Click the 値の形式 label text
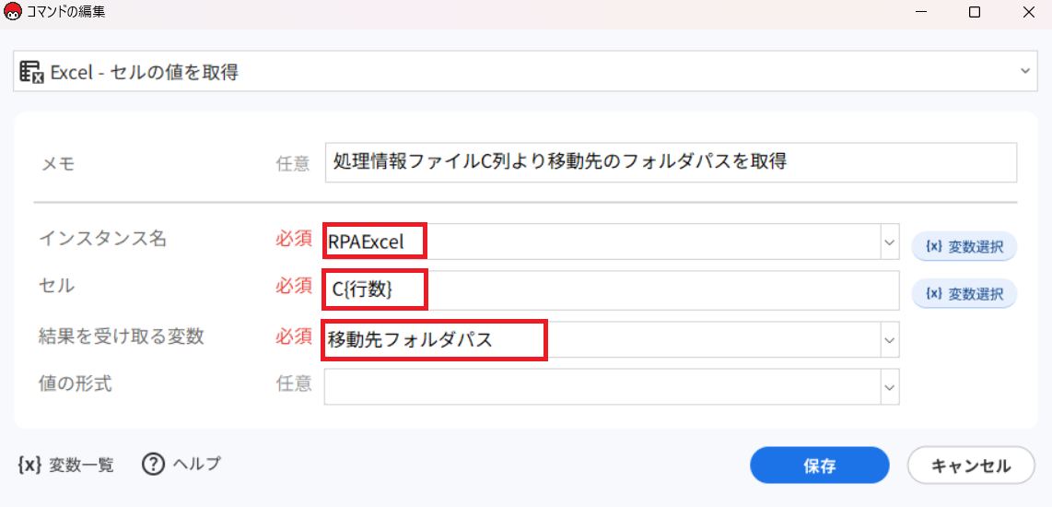The width and height of the screenshot is (1052, 507). pyautogui.click(x=76, y=383)
